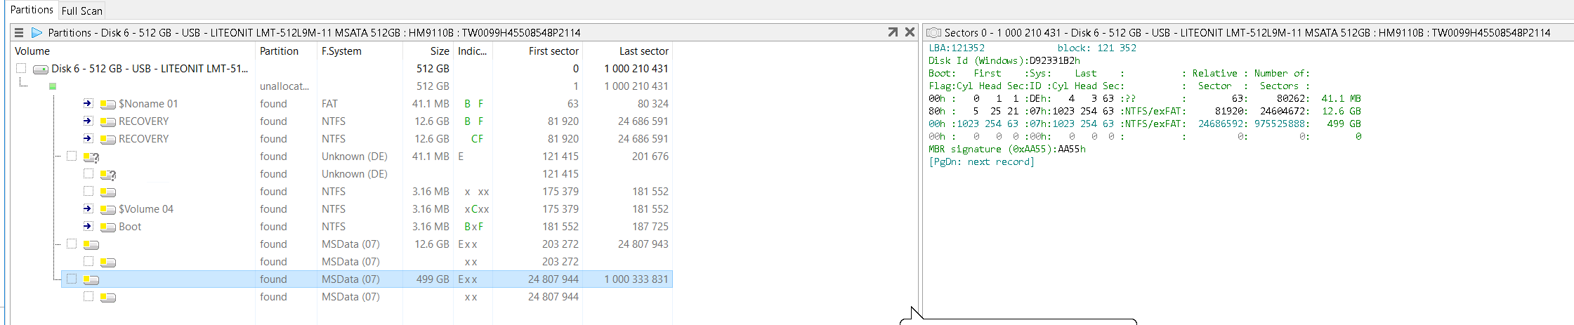The height and width of the screenshot is (325, 1574).
Task: Click the MBR signature AA55h line
Action: click(x=1007, y=149)
